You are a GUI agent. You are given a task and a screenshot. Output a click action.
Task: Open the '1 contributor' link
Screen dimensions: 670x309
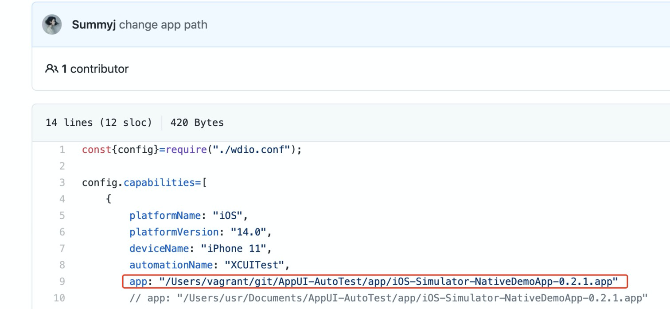click(95, 69)
